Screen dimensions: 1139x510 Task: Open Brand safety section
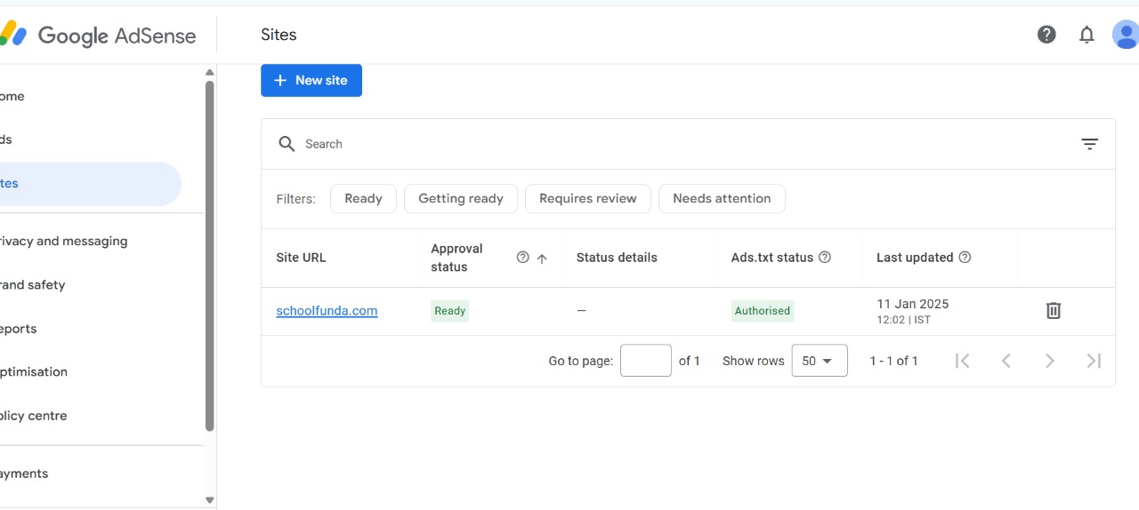click(x=89, y=284)
